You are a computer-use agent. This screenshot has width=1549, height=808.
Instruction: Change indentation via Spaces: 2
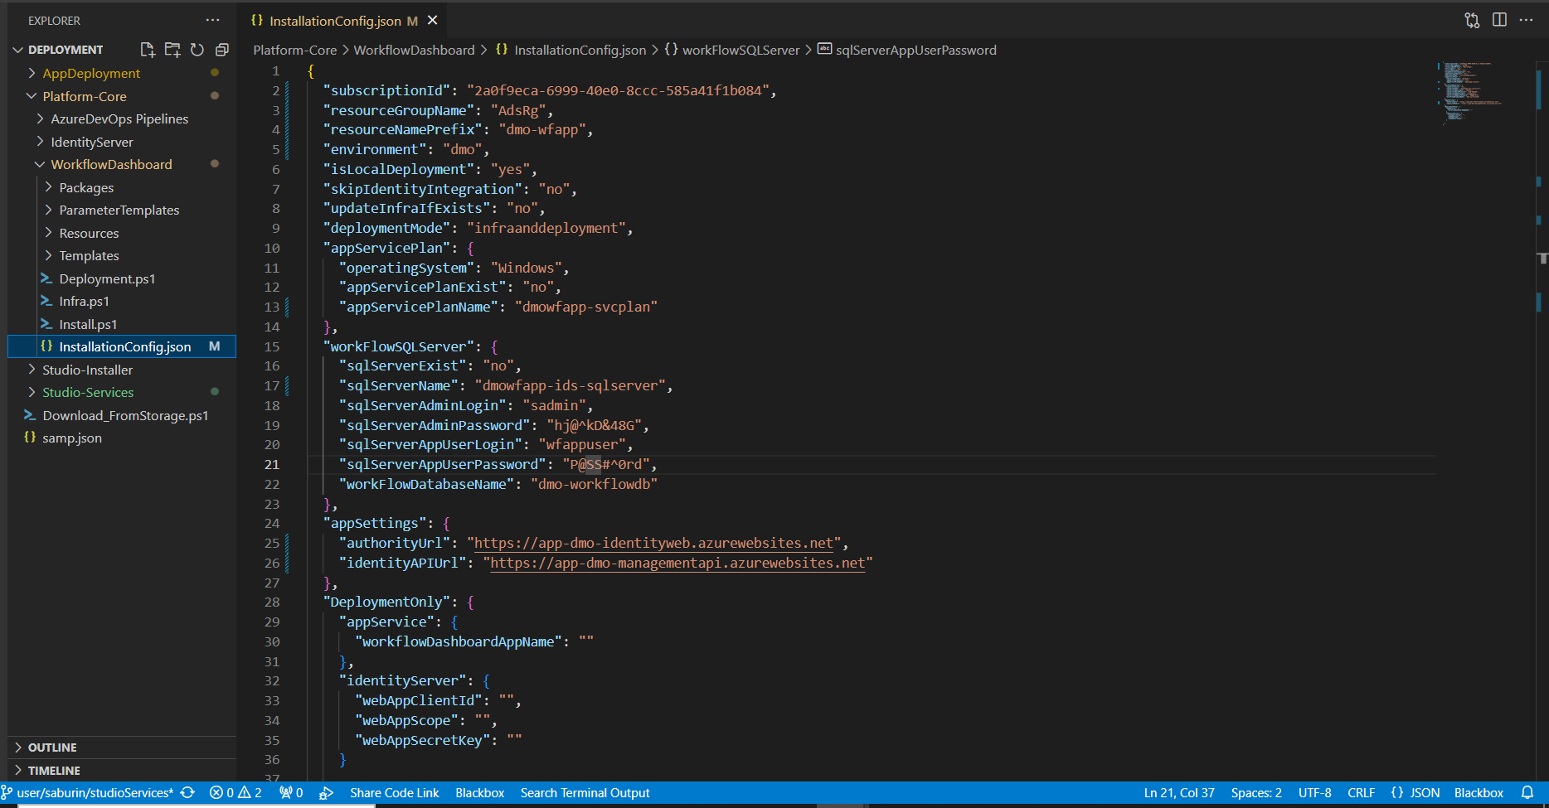1256,793
